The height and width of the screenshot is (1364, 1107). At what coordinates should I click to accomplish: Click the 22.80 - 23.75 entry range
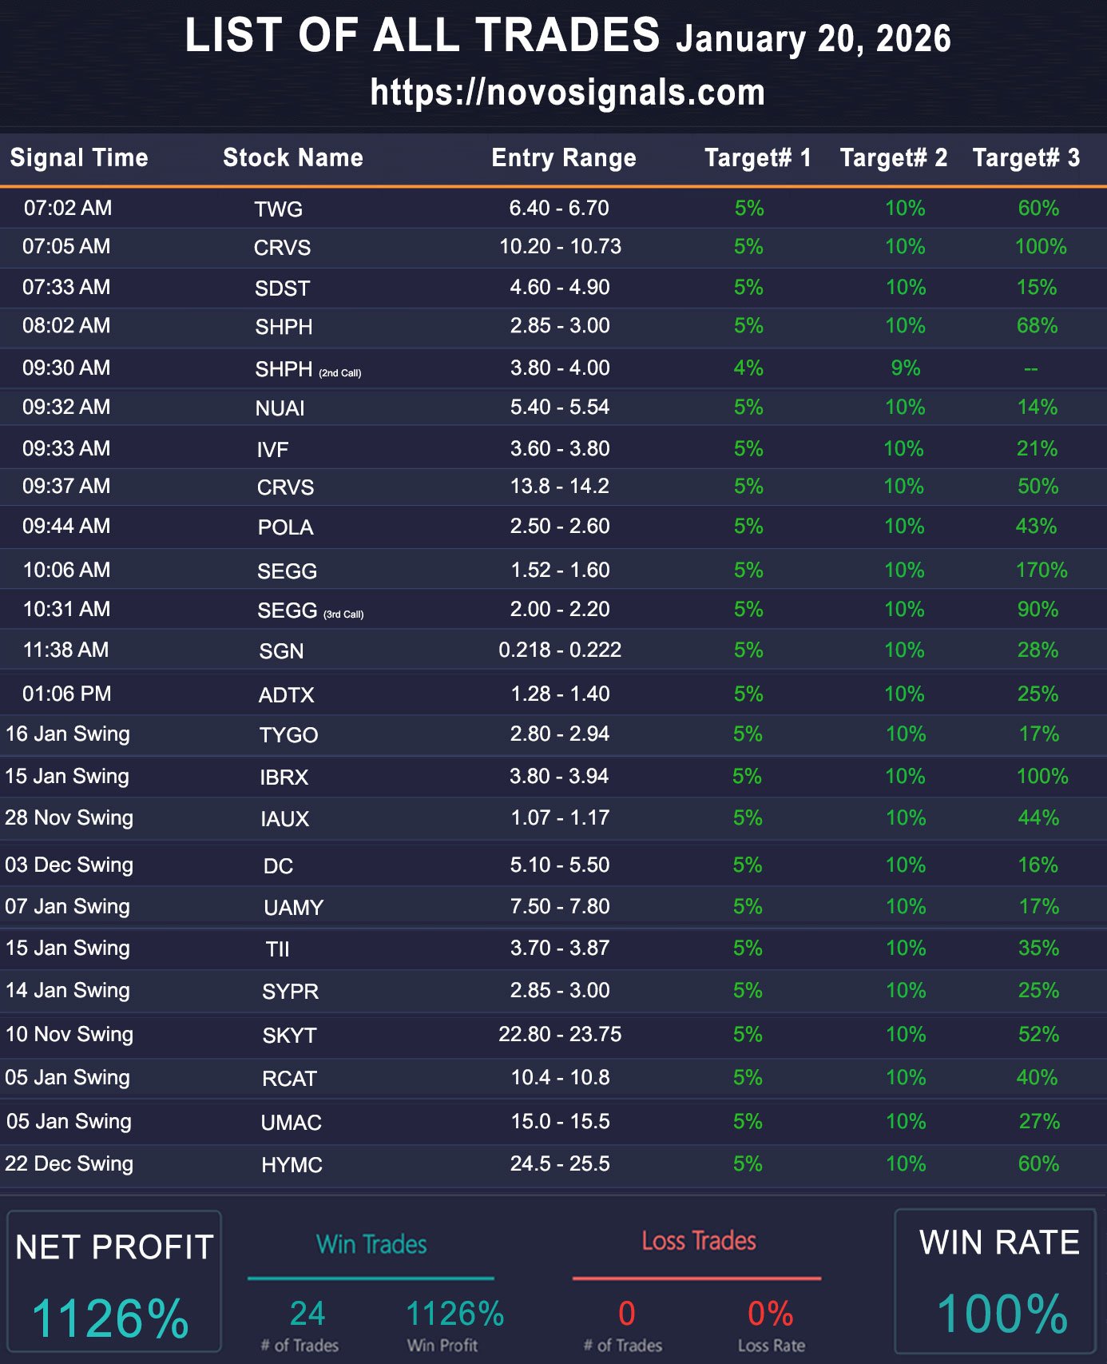[559, 1034]
